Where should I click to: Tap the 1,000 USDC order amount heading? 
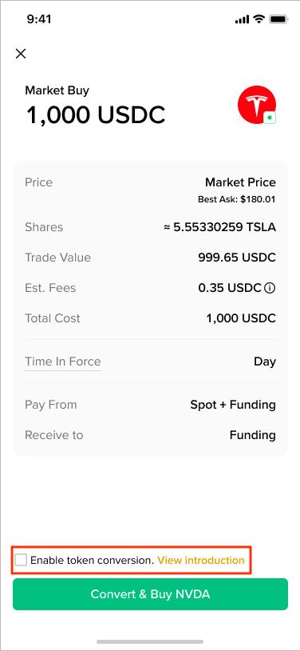96,114
